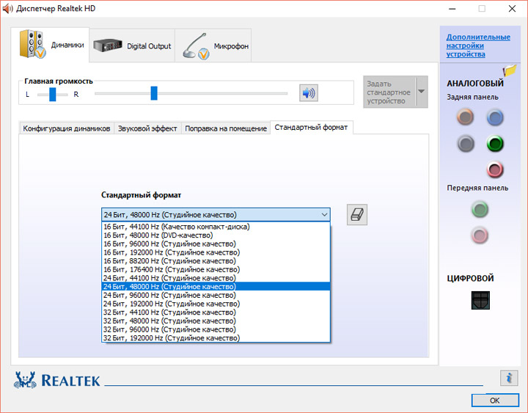Click the blue rear panel jack
The height and width of the screenshot is (413, 528).
[x=495, y=117]
